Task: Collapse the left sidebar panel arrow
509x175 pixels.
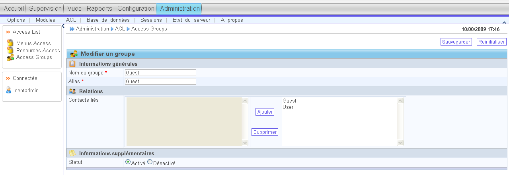Action: 63,26
